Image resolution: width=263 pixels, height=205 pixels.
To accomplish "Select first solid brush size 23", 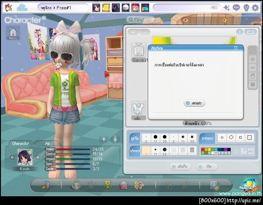I will tap(164, 138).
